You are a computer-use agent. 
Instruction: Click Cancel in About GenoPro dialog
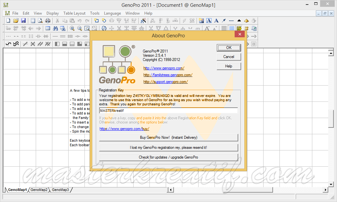(229, 57)
